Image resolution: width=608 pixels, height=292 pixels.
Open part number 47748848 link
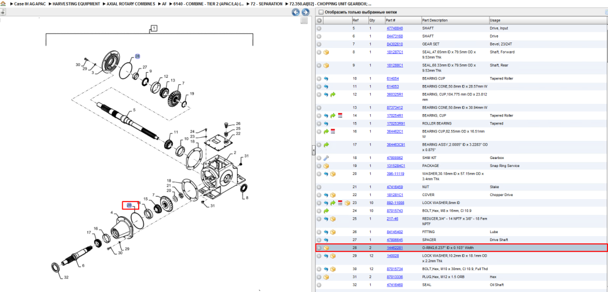click(x=395, y=29)
